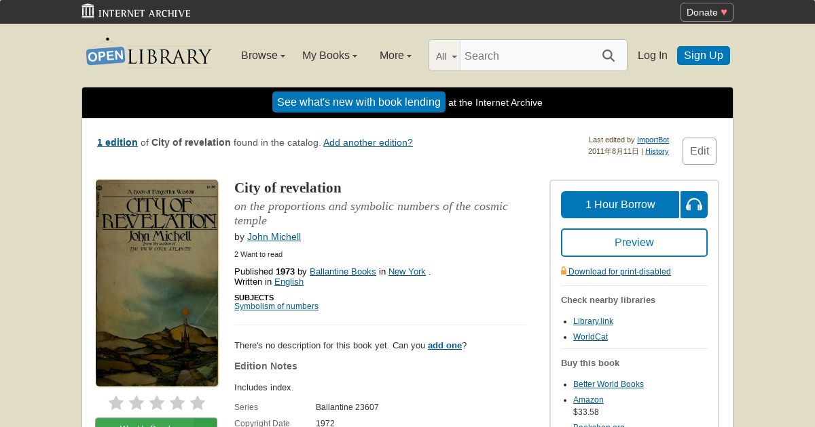Open See what's new with book lending
Viewport: 815px width, 427px height.
(359, 102)
